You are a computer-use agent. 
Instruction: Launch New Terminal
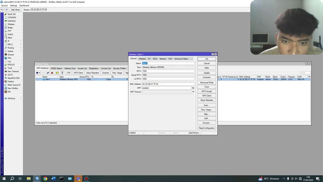[13, 72]
